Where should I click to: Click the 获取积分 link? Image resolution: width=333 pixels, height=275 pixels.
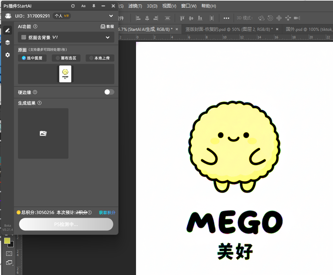click(107, 212)
